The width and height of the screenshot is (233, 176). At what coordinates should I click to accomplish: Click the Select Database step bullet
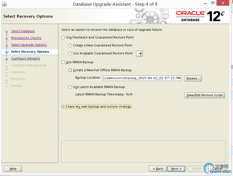(x=7, y=31)
